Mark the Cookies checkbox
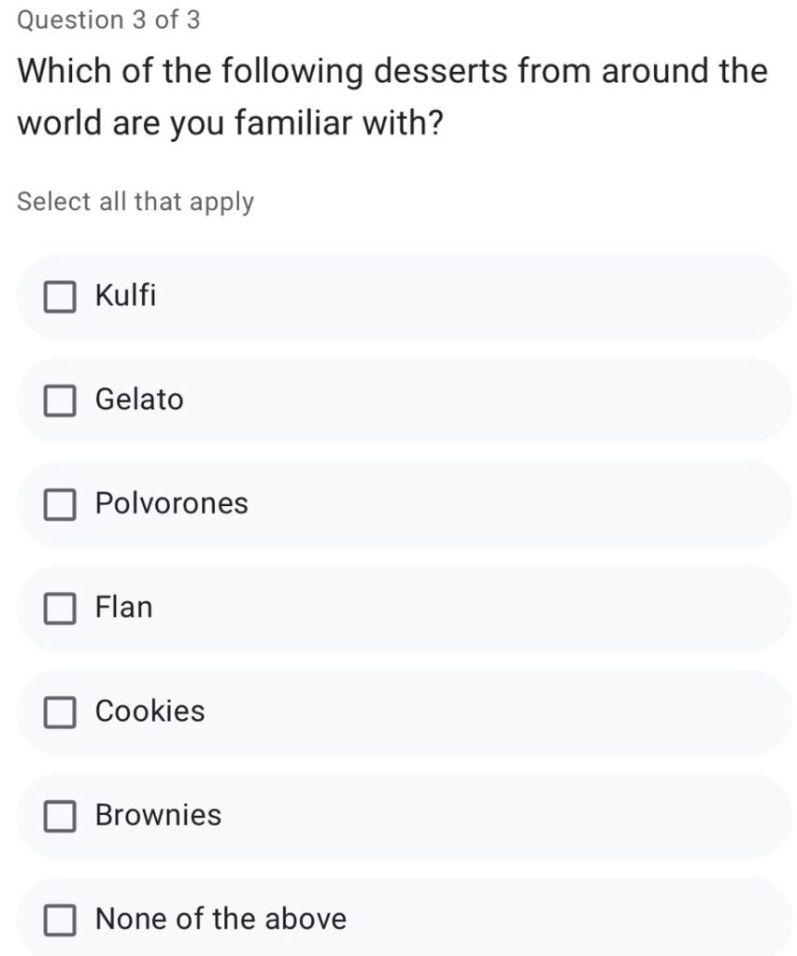The width and height of the screenshot is (797, 956). [x=60, y=712]
